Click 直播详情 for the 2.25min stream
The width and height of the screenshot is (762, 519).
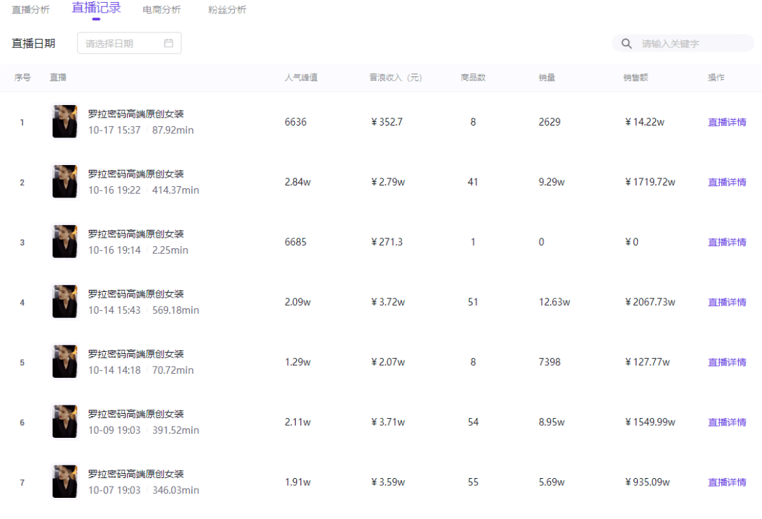tap(727, 242)
